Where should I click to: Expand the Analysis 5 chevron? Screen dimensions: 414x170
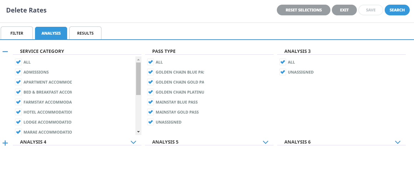(x=266, y=142)
